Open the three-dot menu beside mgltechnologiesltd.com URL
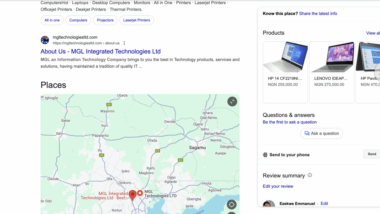The height and width of the screenshot is (214, 380). click(124, 43)
